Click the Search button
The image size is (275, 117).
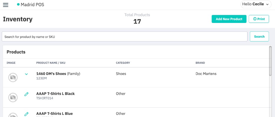(259, 36)
